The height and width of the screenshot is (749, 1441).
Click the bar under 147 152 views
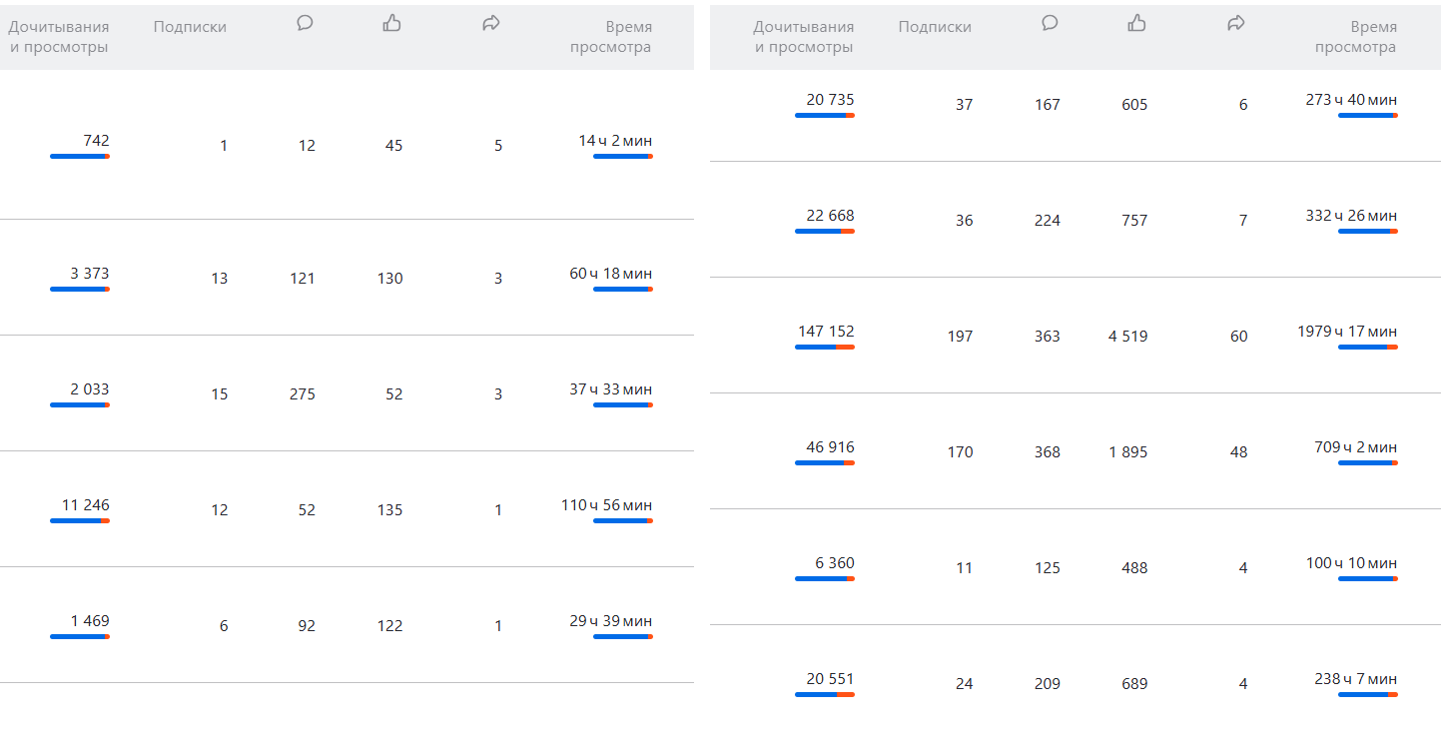click(x=825, y=348)
